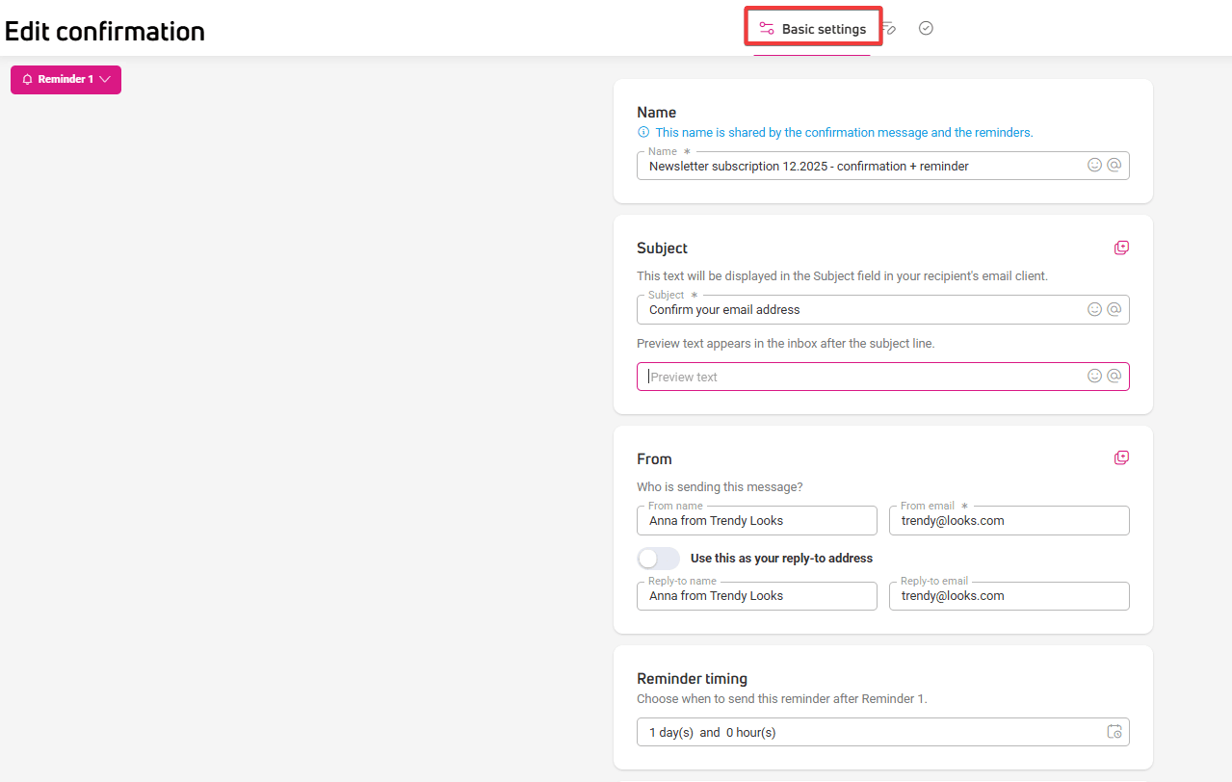This screenshot has height=782, width=1232.
Task: Open emoji picker for Preview text field
Action: coord(1094,376)
